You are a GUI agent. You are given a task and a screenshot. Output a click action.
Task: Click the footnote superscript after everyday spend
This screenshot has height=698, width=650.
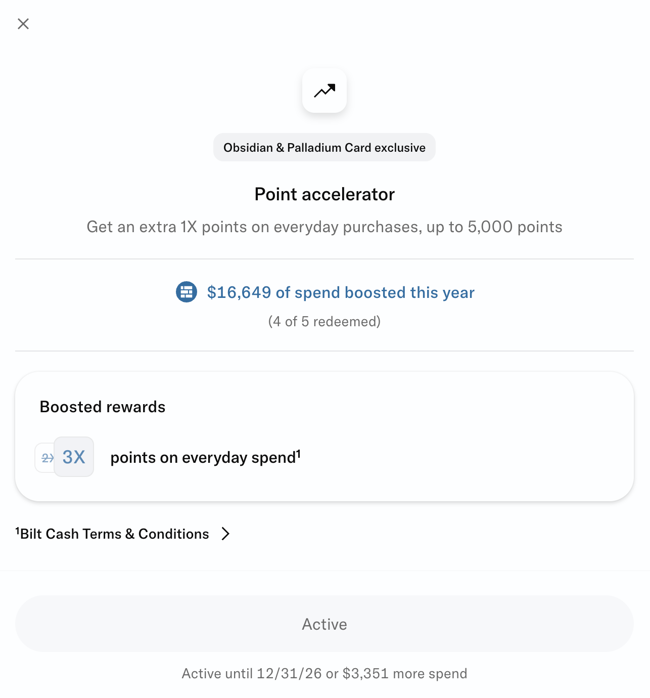299,453
